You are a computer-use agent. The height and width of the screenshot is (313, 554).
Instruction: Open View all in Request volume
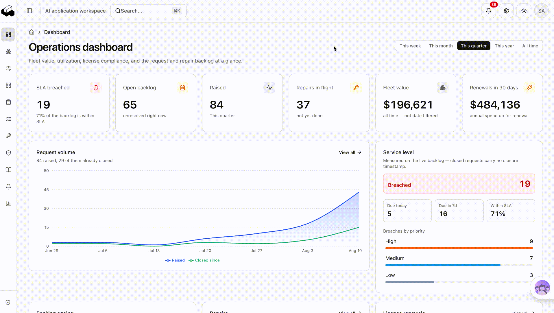pyautogui.click(x=350, y=152)
